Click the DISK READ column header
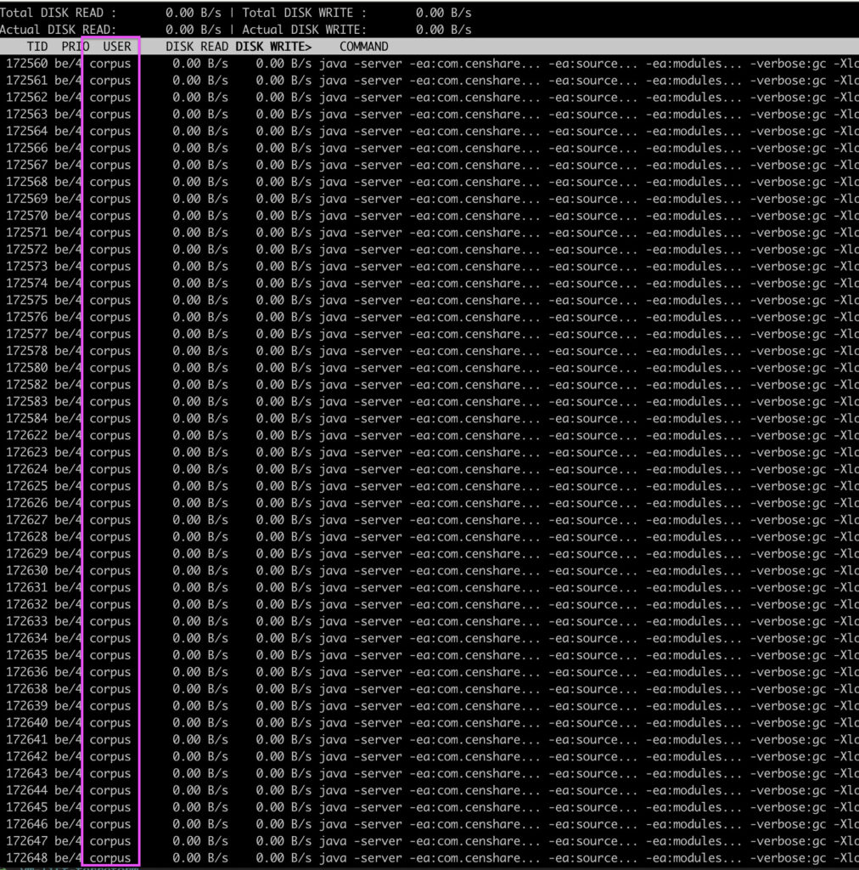Screen dimensions: 859x870 click(x=197, y=47)
